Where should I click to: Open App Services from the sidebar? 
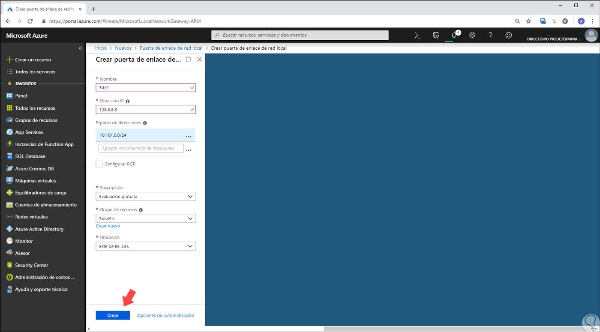[x=29, y=132]
